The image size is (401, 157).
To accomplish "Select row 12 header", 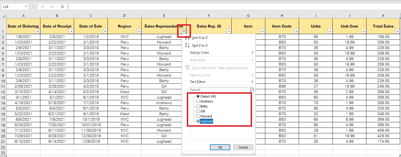I will pyautogui.click(x=3, y=92).
